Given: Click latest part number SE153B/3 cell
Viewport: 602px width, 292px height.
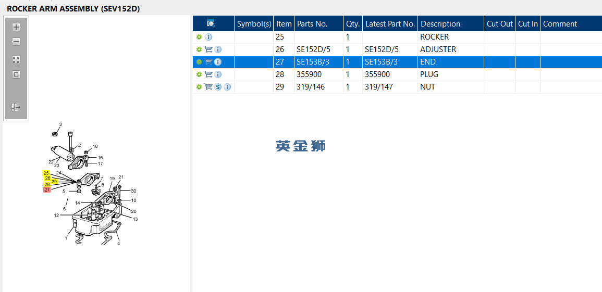Looking at the screenshot, I should (390, 62).
